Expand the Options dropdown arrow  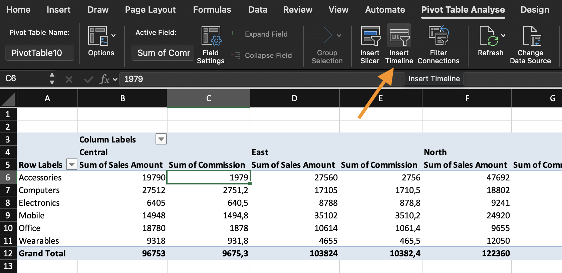113,36
